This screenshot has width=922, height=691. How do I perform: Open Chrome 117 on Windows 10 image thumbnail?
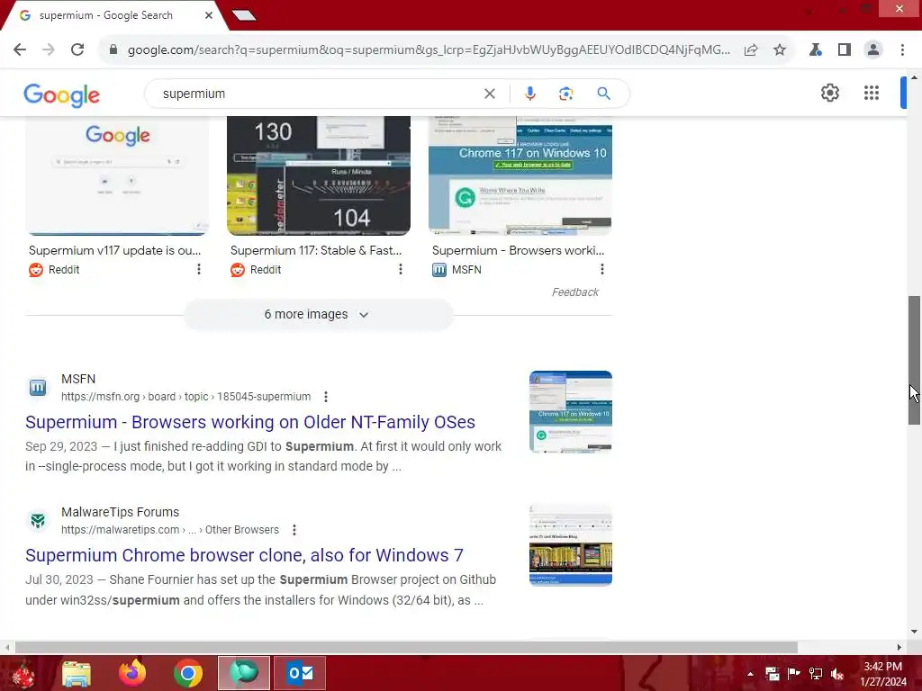pos(520,175)
